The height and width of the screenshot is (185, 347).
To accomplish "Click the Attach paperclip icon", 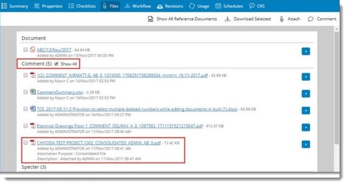I will (282, 19).
